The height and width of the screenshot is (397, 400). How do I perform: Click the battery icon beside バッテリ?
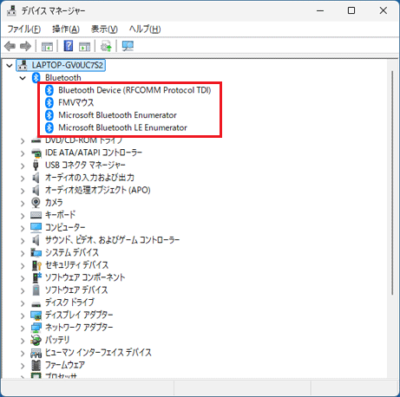(x=36, y=340)
